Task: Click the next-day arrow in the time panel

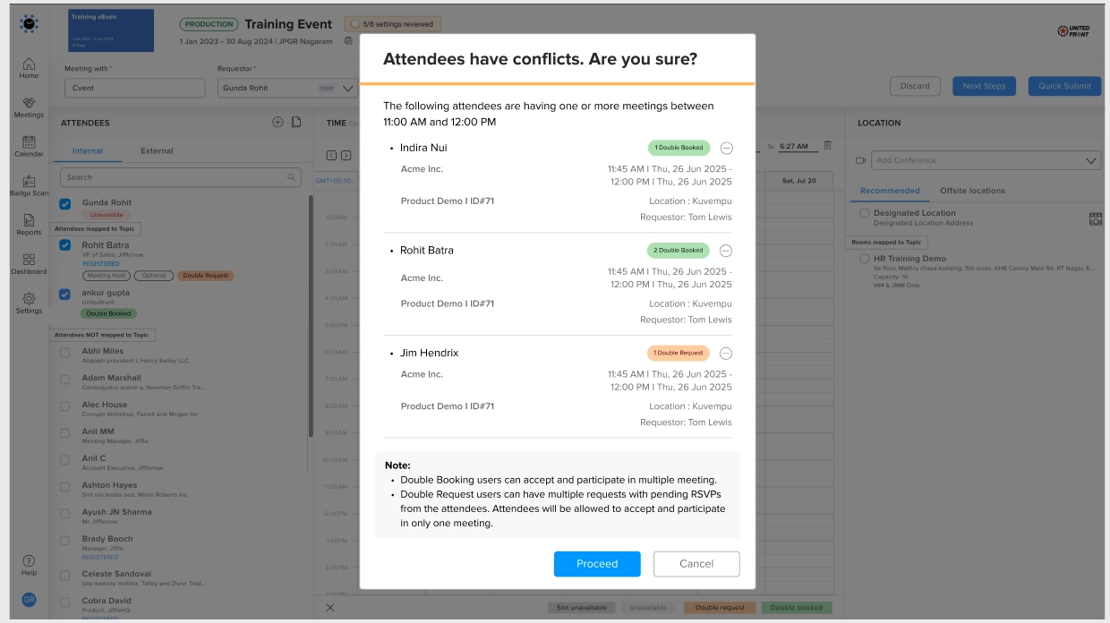Action: pos(346,156)
